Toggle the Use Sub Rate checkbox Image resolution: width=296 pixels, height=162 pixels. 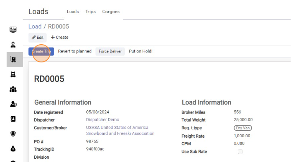(x=240, y=152)
